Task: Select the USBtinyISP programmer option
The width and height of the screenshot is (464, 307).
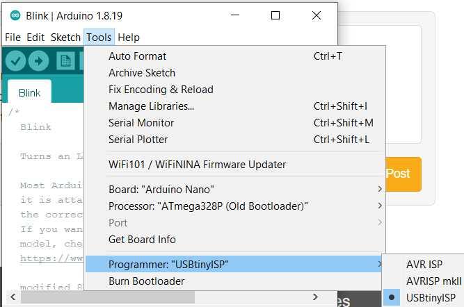Action: click(431, 298)
